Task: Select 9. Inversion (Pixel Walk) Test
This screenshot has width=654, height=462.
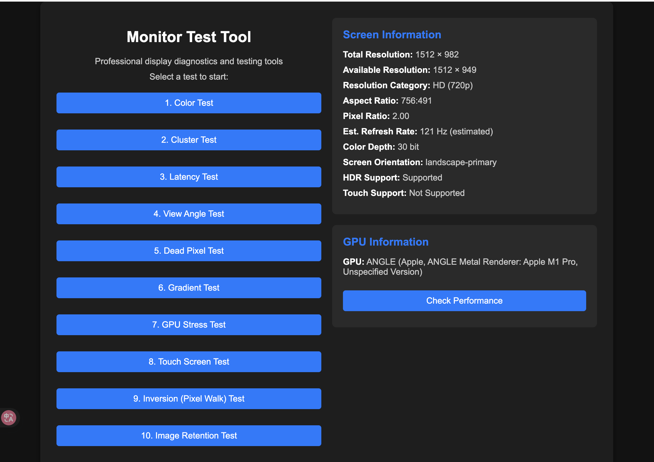Action: 189,399
